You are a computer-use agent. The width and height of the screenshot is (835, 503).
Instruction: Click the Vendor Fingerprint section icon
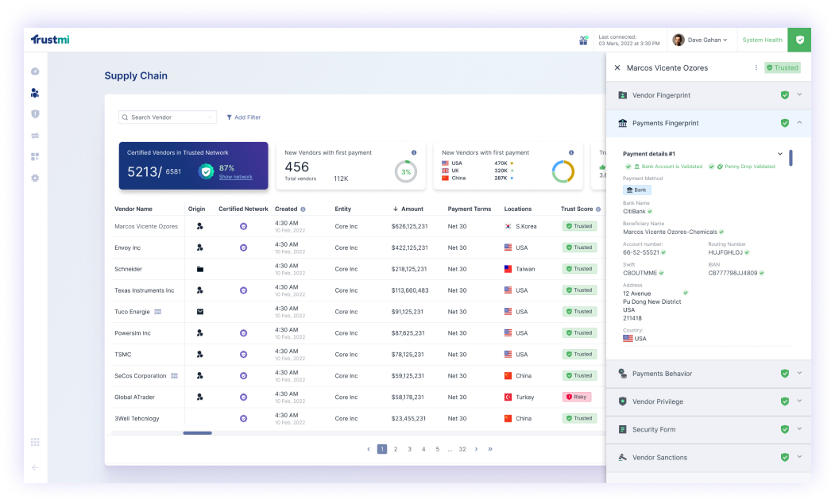(x=623, y=95)
